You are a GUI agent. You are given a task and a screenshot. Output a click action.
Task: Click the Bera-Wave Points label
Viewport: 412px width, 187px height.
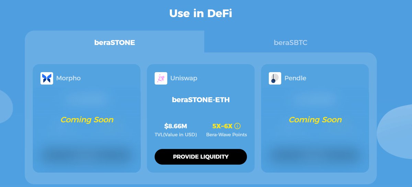click(x=226, y=135)
